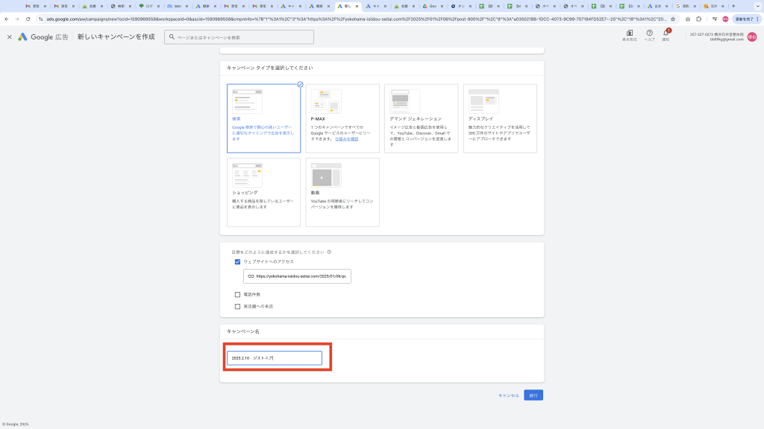Close the campaign creation page with X icon
Image resolution: width=764 pixels, height=429 pixels.
tap(10, 36)
